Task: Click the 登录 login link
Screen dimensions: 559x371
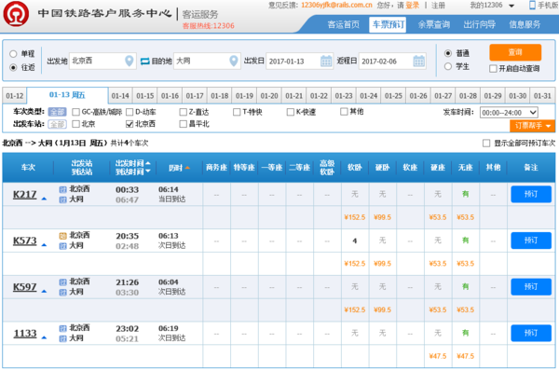Action: [413, 6]
